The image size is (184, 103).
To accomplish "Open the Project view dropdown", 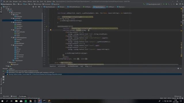I will (7, 7).
